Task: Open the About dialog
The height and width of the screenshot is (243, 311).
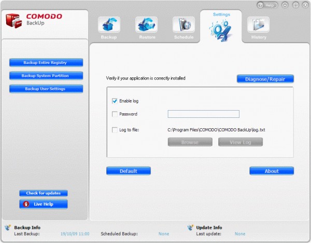Action: (272, 171)
